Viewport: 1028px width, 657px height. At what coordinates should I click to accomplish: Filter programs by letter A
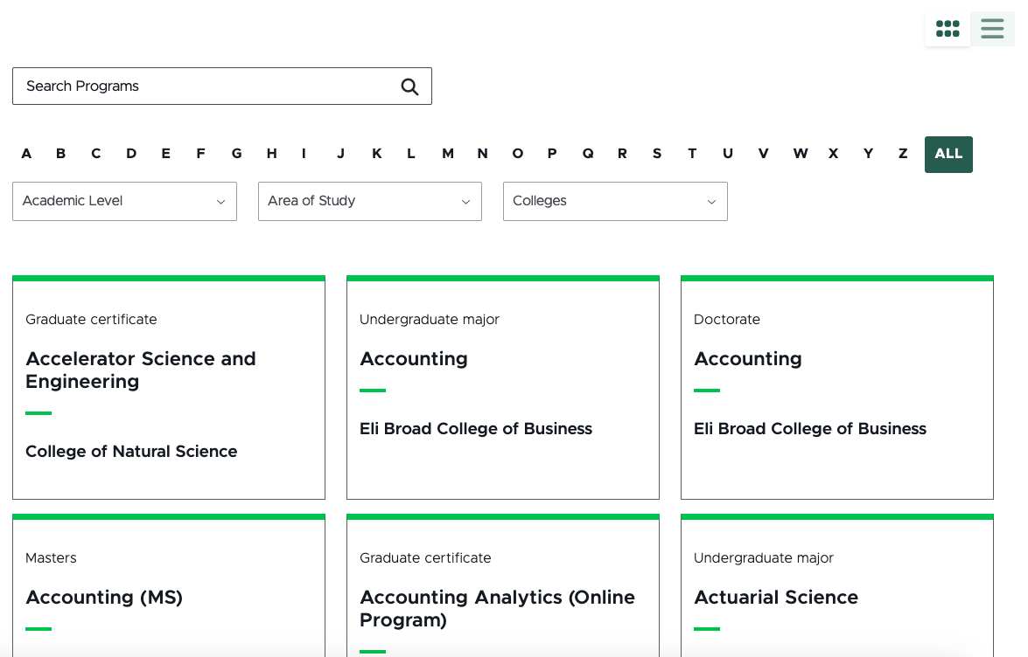tap(26, 154)
